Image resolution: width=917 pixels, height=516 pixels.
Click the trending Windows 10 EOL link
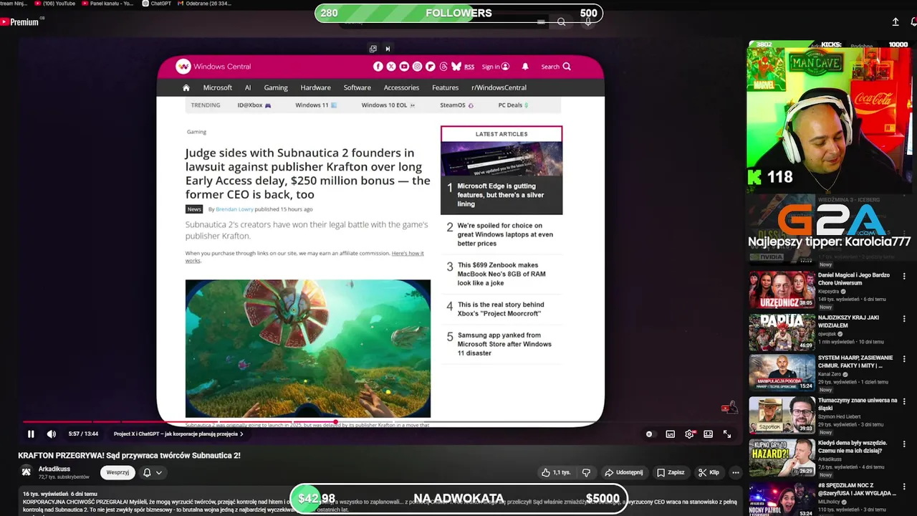click(388, 105)
